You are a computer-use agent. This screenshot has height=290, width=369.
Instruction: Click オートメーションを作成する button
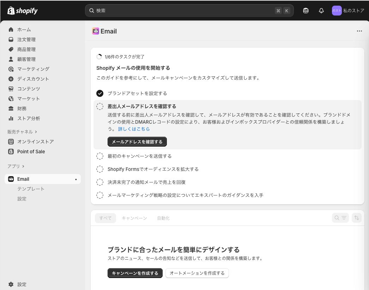197,273
